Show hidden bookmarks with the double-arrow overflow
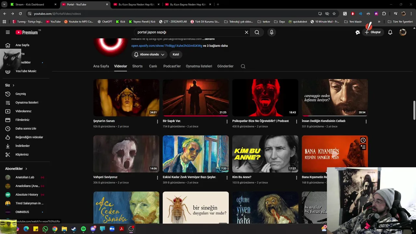 coord(379,21)
